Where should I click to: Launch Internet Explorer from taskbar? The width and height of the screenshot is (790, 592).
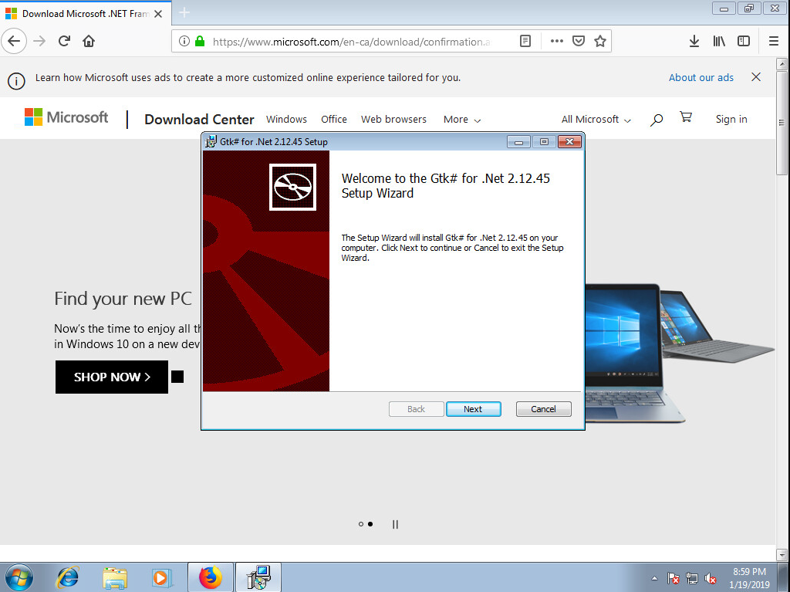pyautogui.click(x=67, y=577)
